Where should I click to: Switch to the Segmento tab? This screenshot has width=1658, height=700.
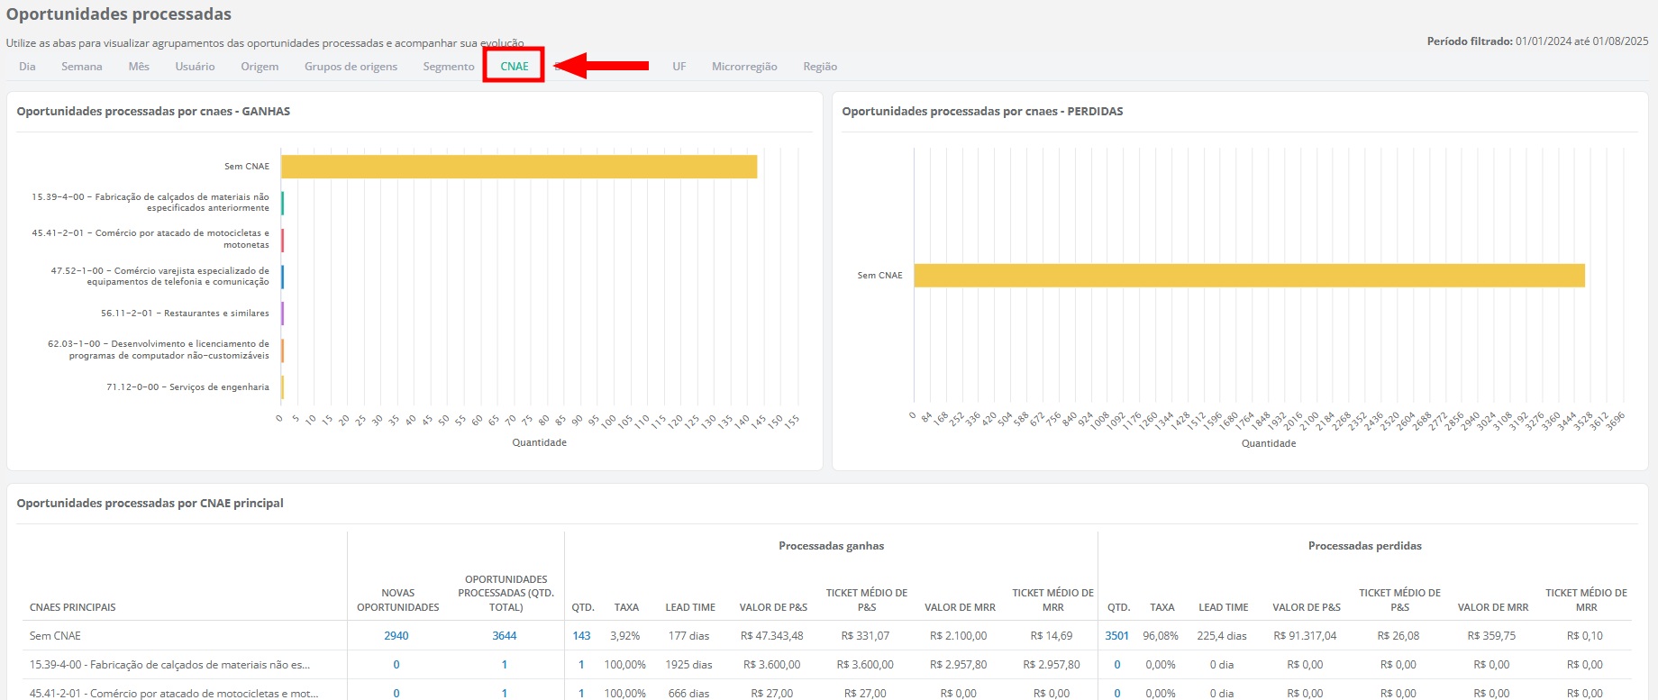click(448, 67)
